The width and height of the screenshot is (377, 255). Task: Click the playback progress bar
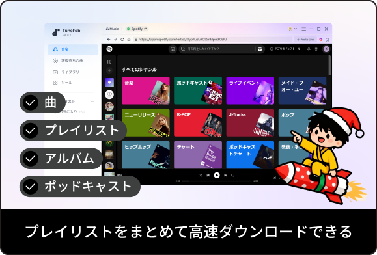pyautogui.click(x=217, y=181)
